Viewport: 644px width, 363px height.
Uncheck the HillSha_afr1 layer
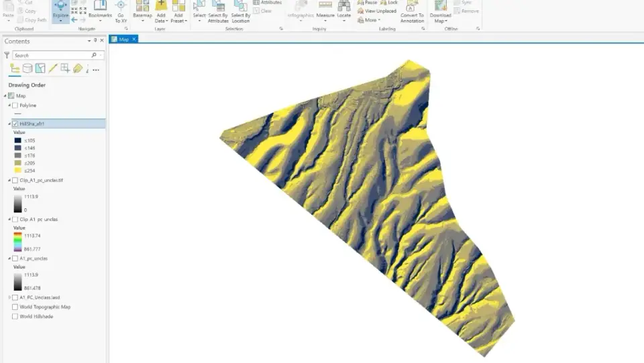[15, 123]
